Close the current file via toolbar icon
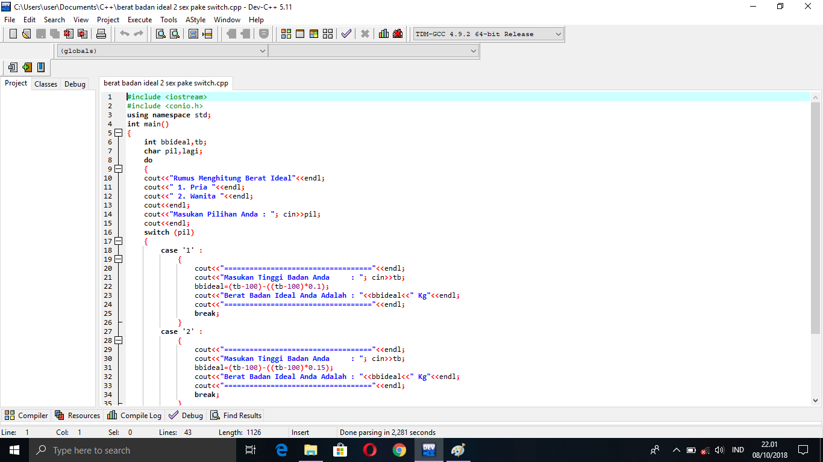The width and height of the screenshot is (823, 462). click(x=69, y=34)
